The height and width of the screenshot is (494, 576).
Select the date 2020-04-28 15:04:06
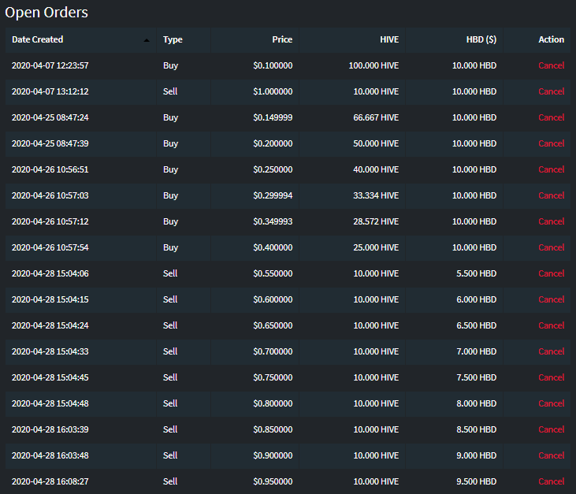pos(50,273)
